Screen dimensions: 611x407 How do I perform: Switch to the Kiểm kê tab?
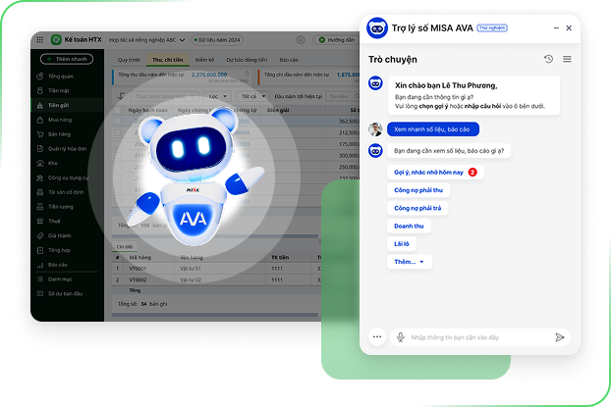204,60
